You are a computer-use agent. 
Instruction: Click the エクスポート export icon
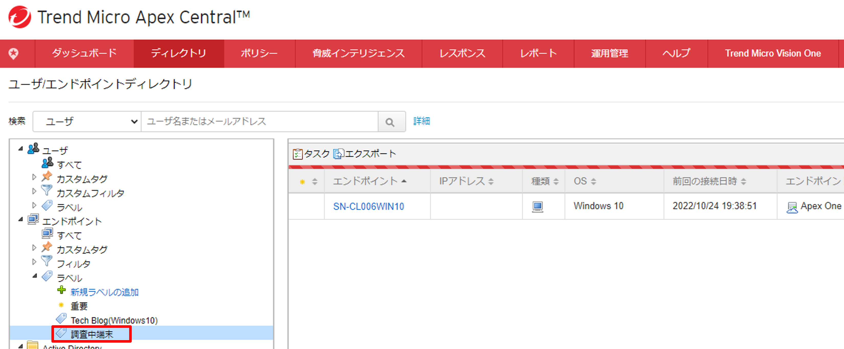(x=338, y=154)
